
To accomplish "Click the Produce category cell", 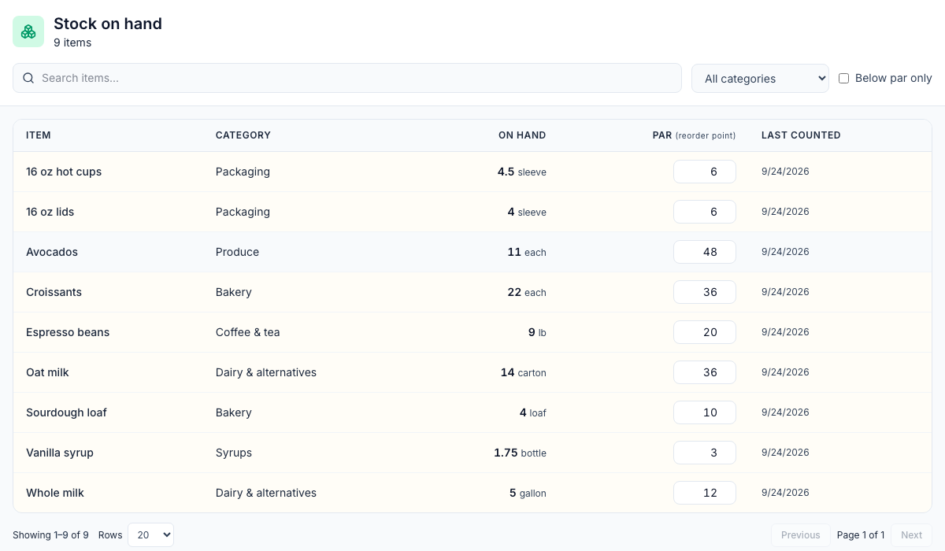I will [x=237, y=252].
